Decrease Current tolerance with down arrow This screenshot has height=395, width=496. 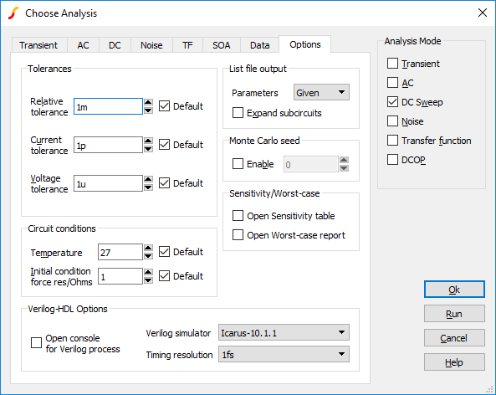tap(148, 149)
